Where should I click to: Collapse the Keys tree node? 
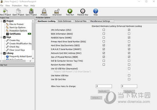pyautogui.click(x=1, y=37)
